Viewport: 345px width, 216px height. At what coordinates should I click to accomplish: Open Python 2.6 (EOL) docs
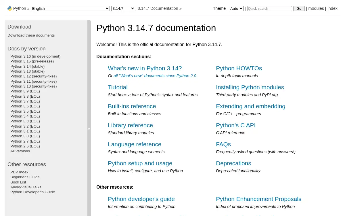click(x=25, y=146)
